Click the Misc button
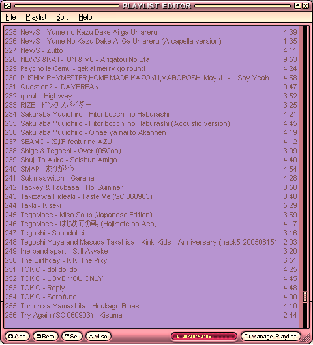The image size is (313, 345). (98, 337)
